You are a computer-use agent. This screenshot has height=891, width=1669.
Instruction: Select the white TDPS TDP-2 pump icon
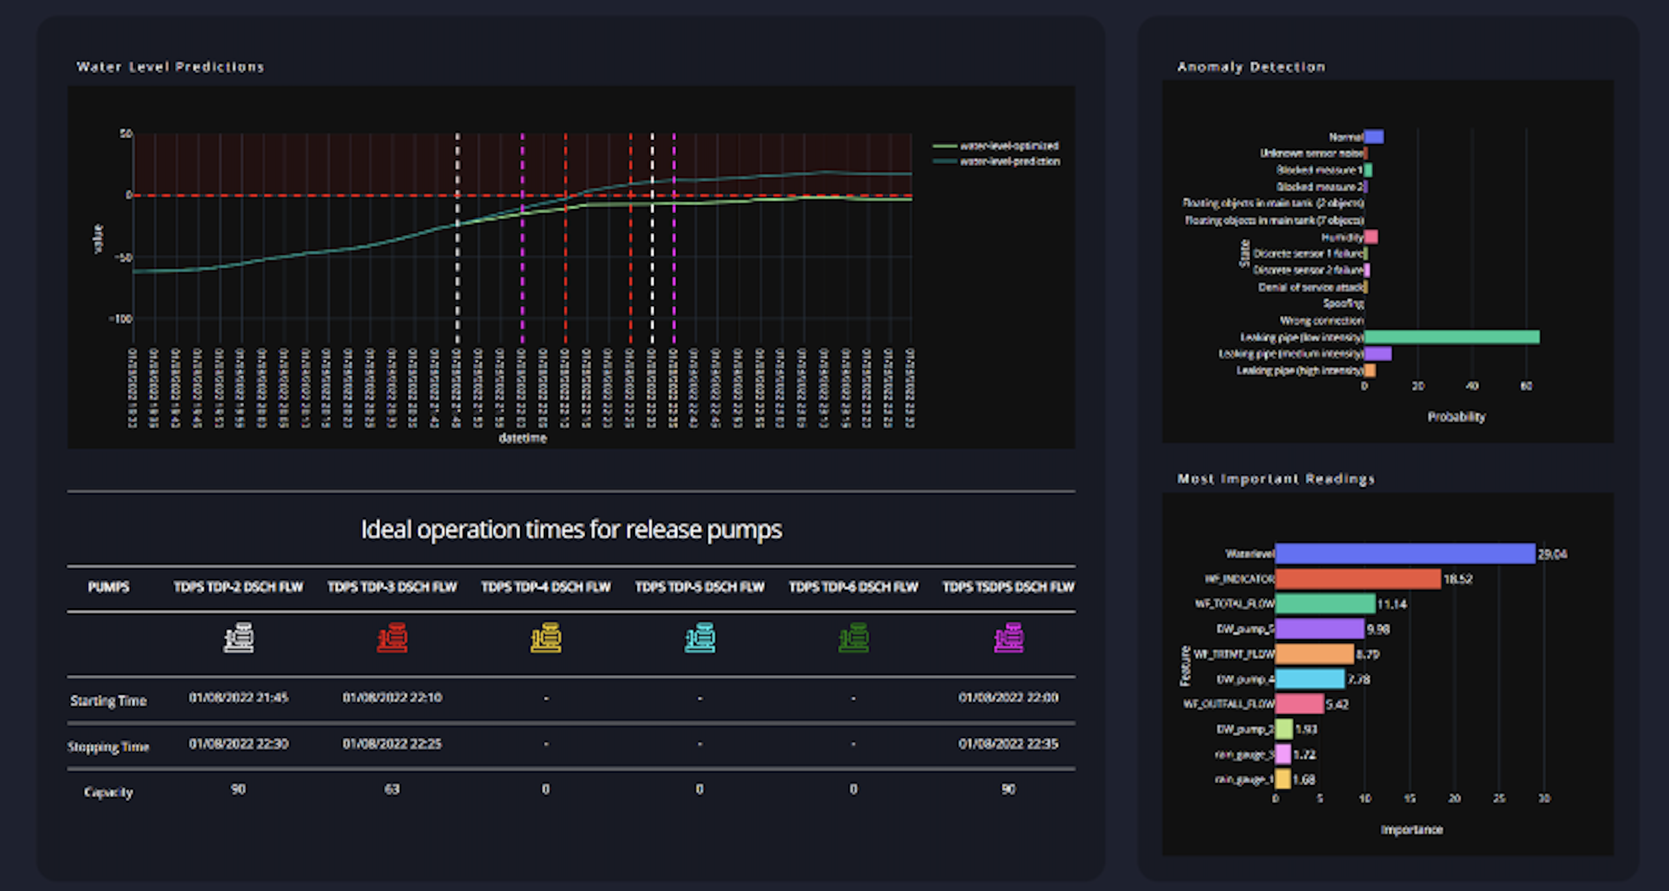(x=239, y=638)
